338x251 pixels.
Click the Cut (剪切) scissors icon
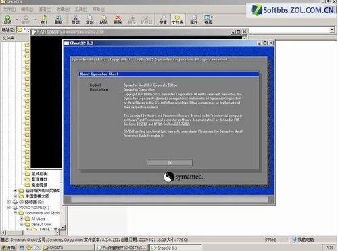(x=76, y=20)
